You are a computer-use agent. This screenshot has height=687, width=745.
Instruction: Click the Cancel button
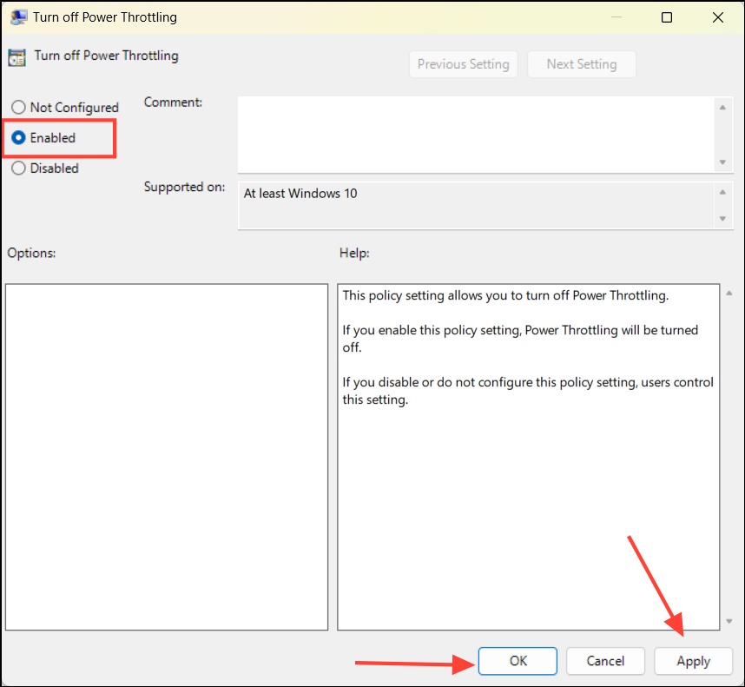(605, 661)
